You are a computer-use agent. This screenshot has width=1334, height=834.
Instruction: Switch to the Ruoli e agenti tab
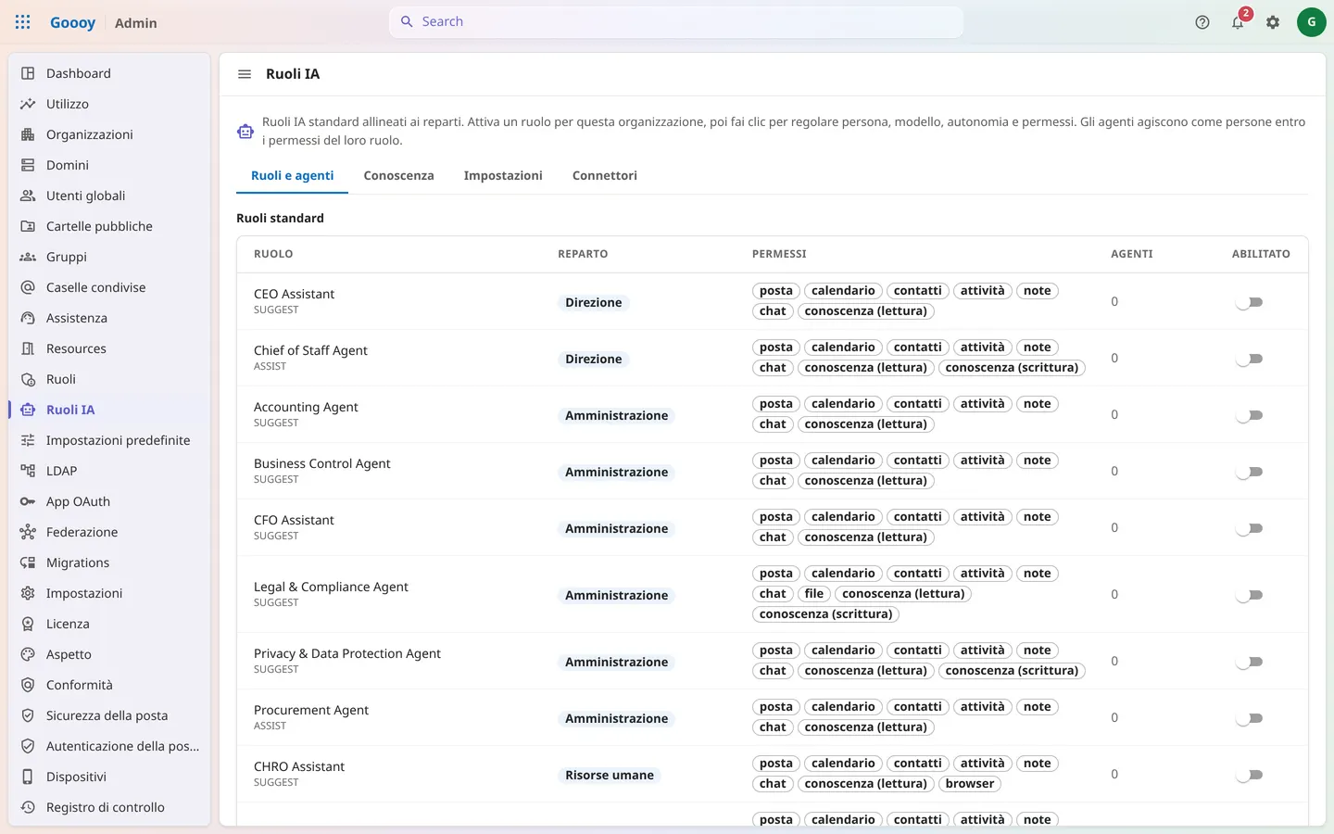click(293, 175)
